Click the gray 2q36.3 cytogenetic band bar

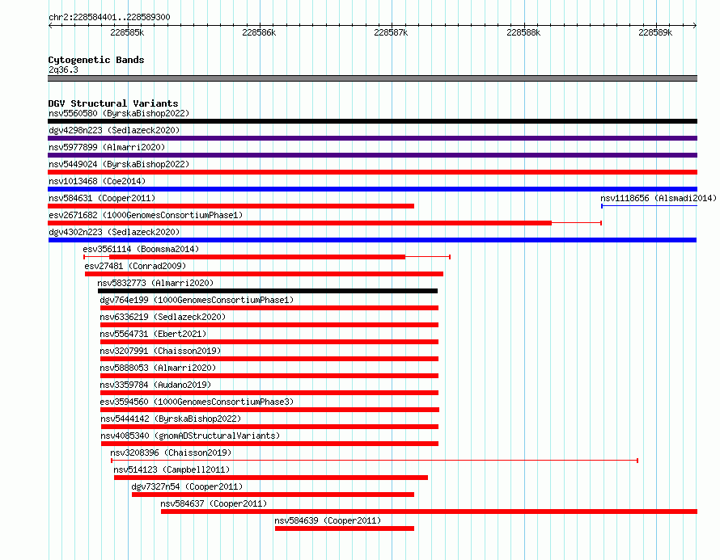tap(372, 78)
